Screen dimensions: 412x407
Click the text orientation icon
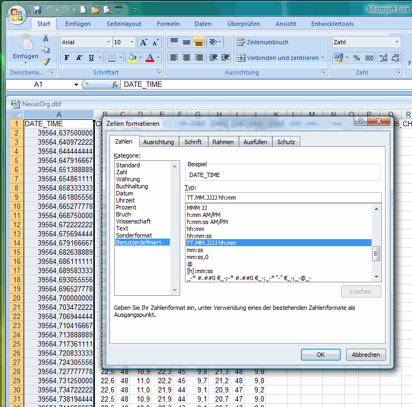click(x=214, y=42)
